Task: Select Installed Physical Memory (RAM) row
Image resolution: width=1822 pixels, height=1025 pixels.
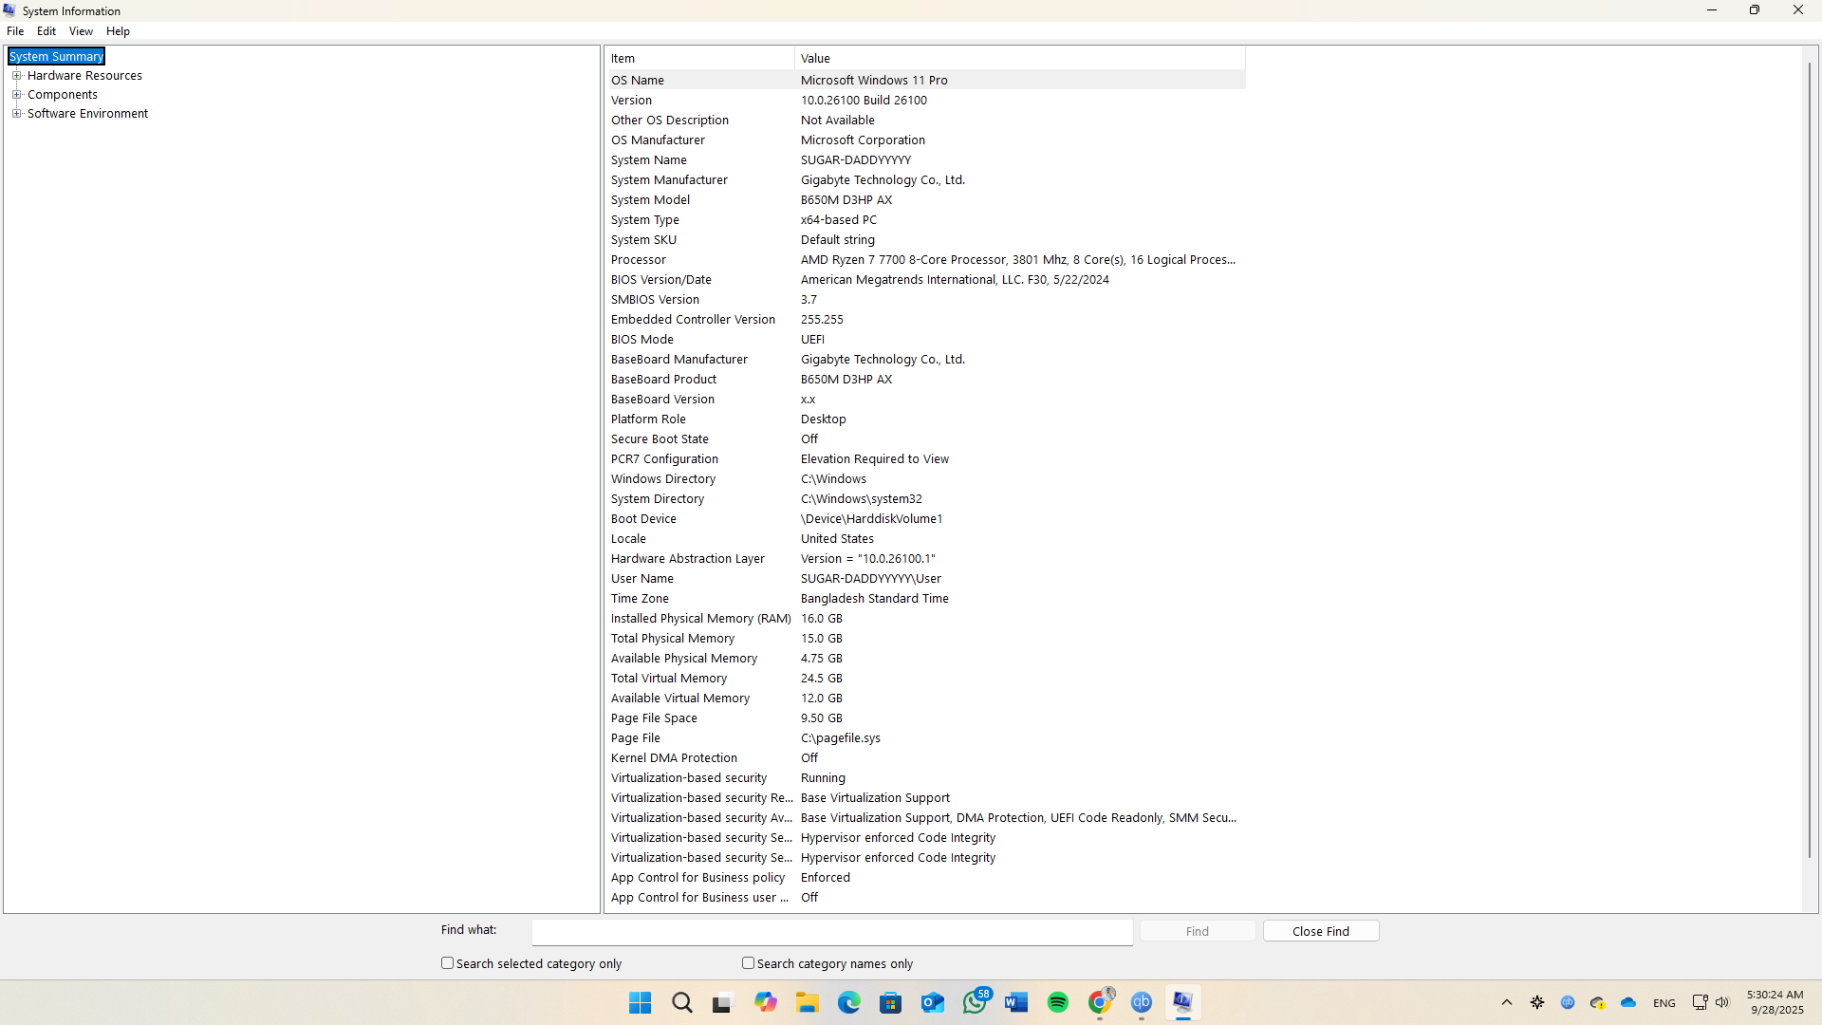Action: (926, 619)
